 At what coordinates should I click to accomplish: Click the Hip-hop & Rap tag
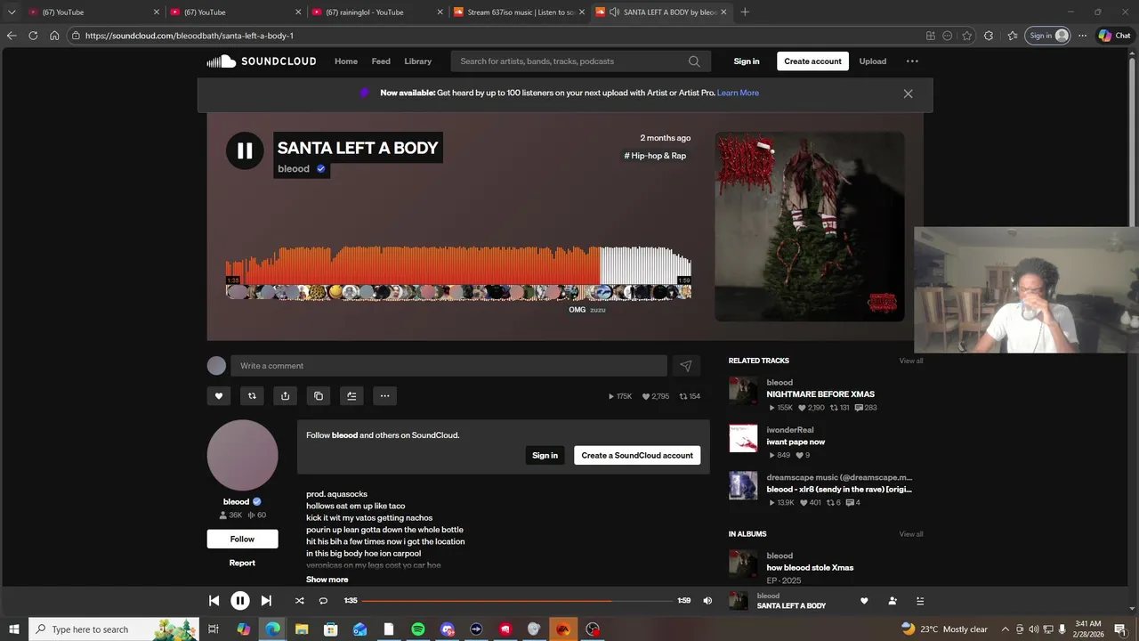(655, 156)
